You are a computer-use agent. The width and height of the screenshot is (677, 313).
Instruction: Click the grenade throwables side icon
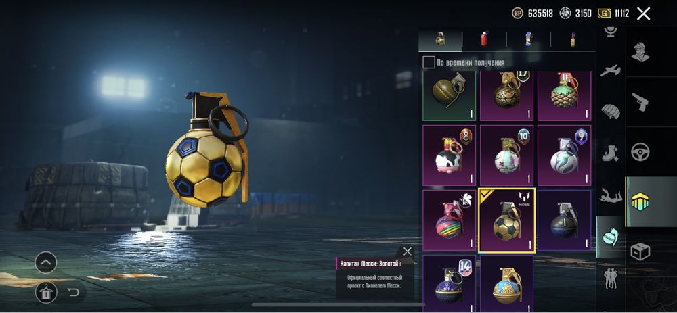[x=611, y=237]
